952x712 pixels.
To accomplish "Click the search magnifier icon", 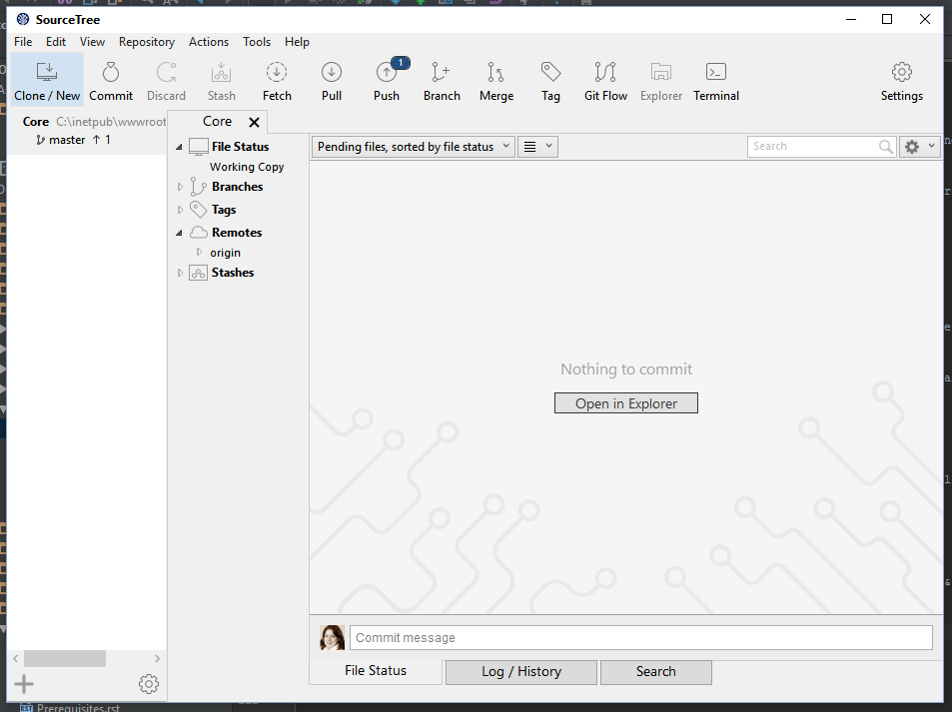I will click(886, 146).
